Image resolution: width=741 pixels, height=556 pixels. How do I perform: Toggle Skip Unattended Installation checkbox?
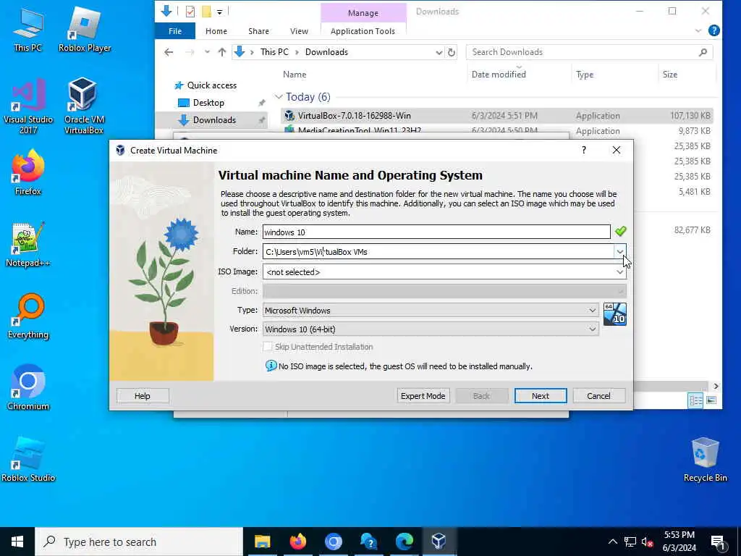pyautogui.click(x=268, y=347)
